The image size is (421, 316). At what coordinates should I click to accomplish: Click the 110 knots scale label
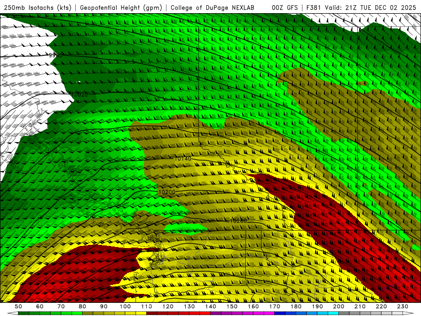[146, 307]
